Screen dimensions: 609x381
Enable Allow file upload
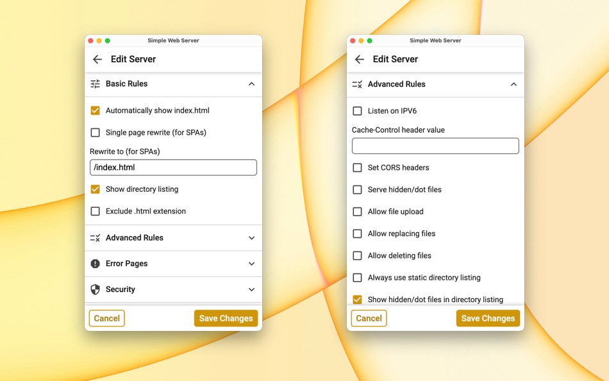tap(357, 212)
